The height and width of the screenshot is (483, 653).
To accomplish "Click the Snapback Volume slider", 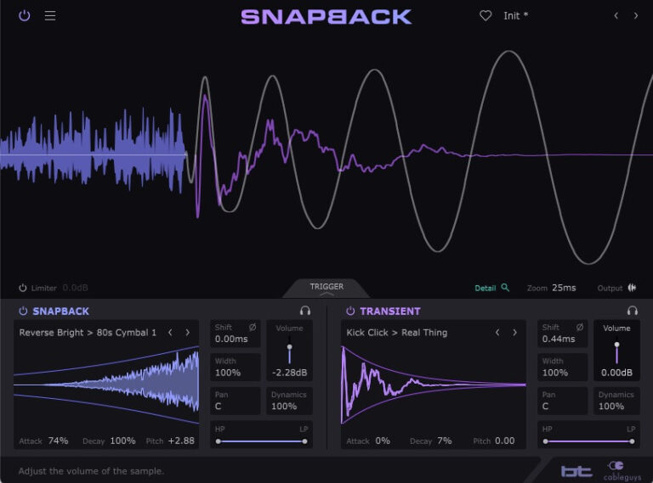I will [x=289, y=350].
